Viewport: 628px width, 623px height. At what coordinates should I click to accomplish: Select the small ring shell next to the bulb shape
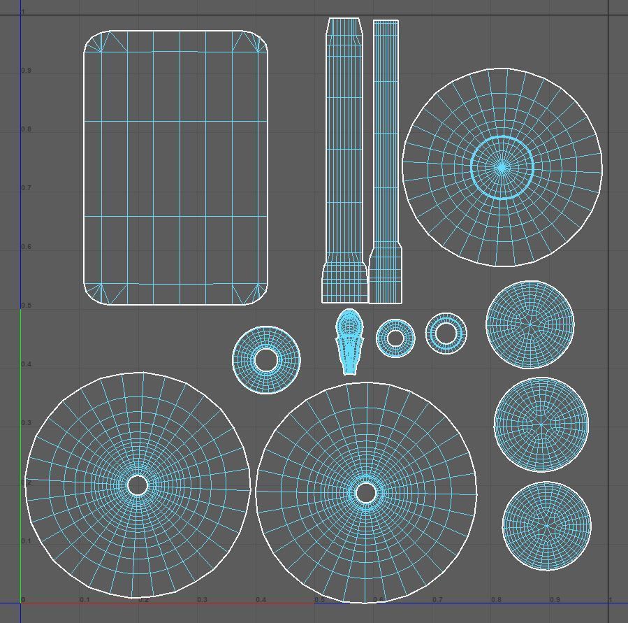point(395,338)
